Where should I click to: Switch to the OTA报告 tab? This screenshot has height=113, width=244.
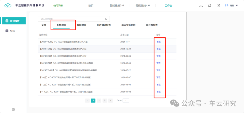coord(62,25)
